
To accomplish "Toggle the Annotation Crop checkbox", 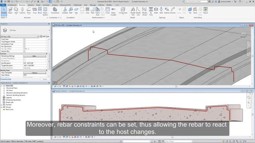I will (24, 44).
